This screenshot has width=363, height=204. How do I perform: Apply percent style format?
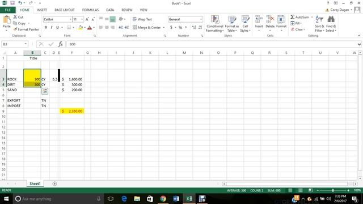[180, 28]
